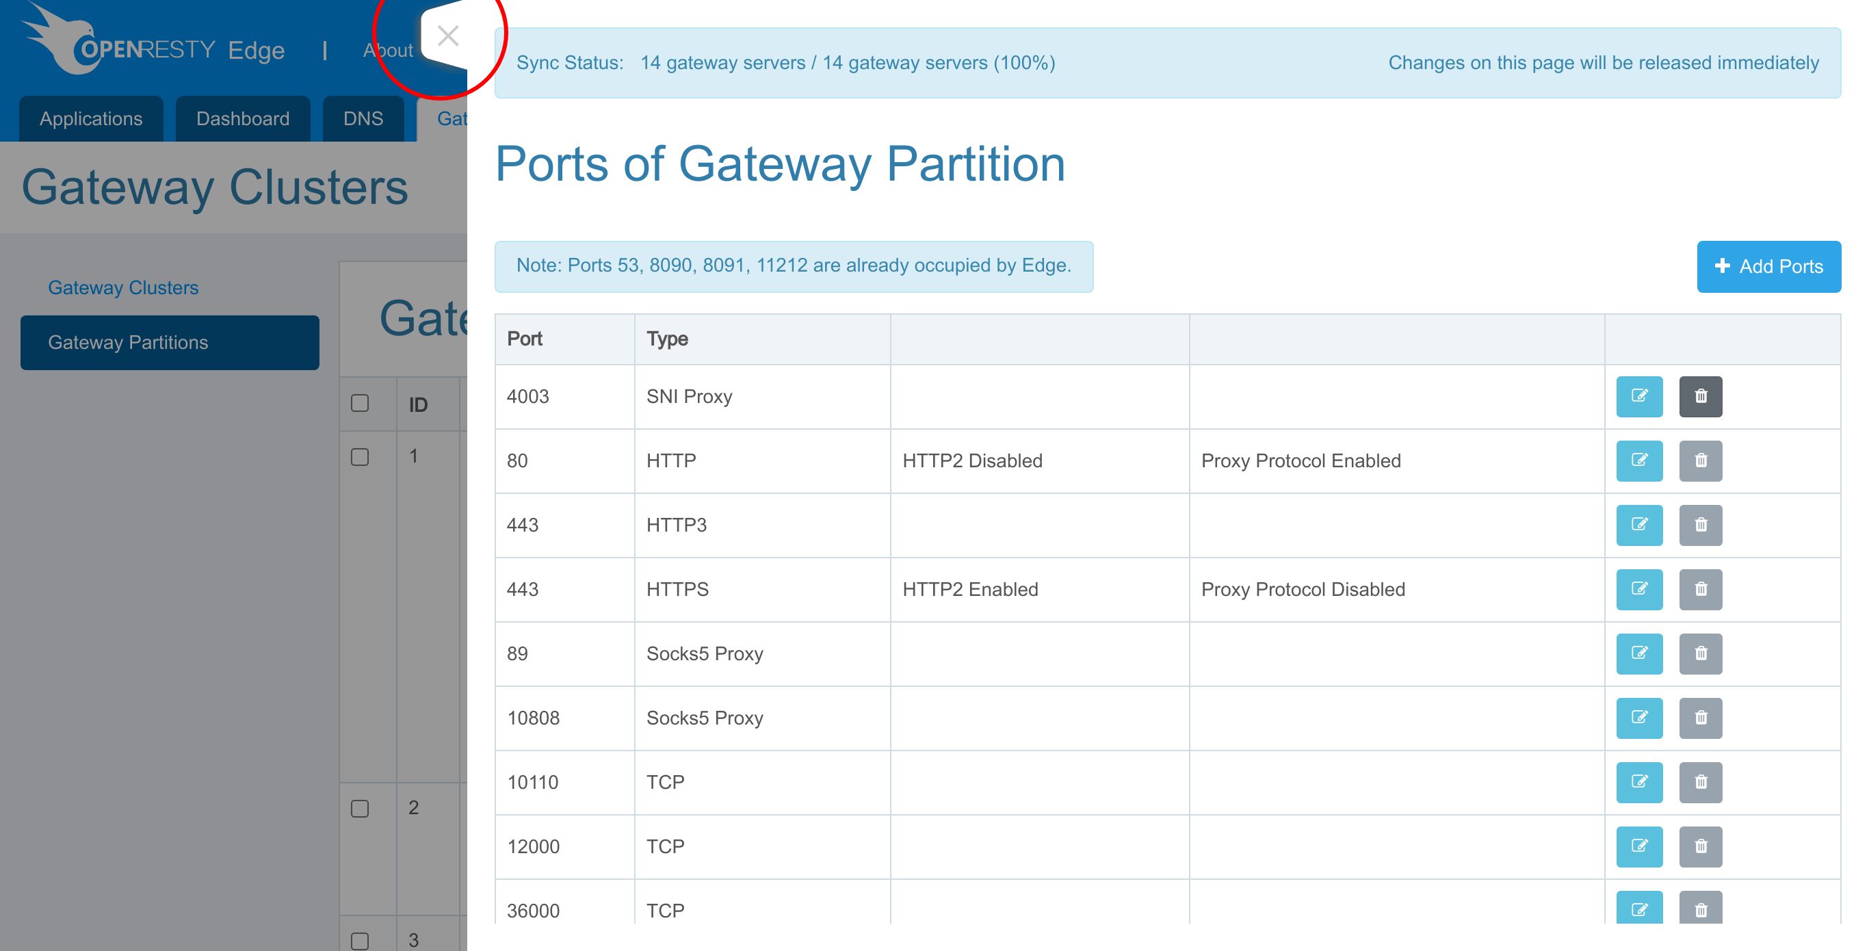Open the About link in header
The height and width of the screenshot is (951, 1869).
click(x=387, y=50)
